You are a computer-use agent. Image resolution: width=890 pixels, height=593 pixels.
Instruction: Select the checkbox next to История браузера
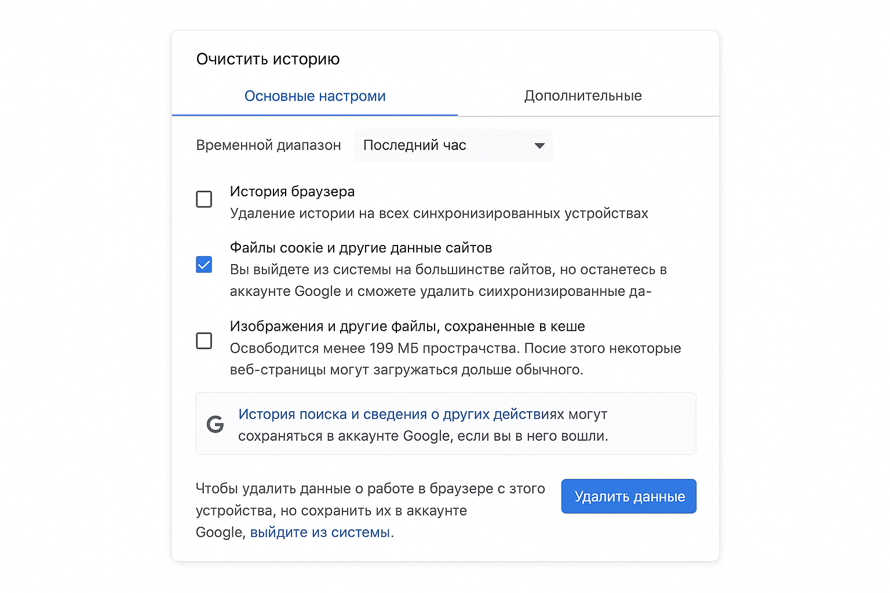click(x=204, y=199)
